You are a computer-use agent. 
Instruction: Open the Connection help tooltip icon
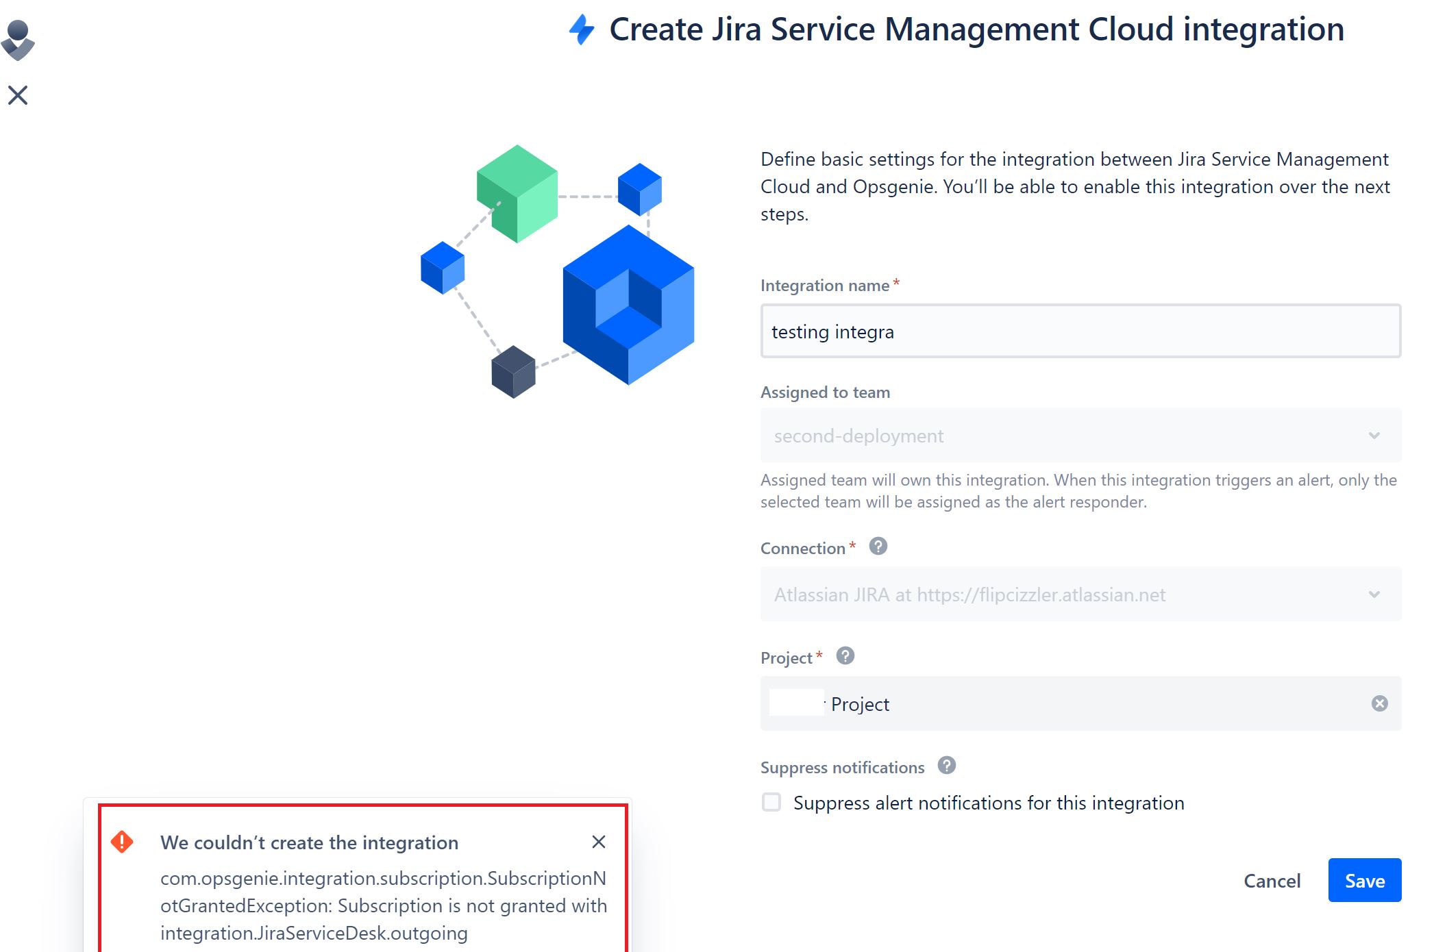tap(878, 547)
